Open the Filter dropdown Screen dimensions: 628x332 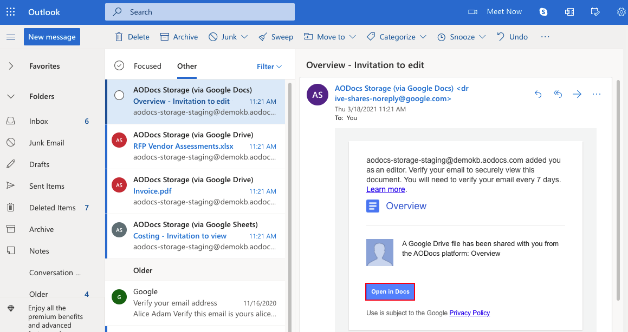pyautogui.click(x=269, y=67)
